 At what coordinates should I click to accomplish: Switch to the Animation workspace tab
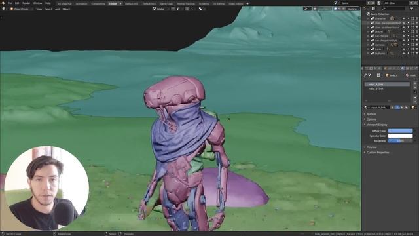coord(81,4)
